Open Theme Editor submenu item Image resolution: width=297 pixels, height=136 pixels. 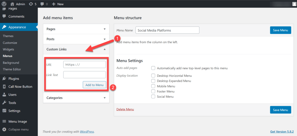[x=12, y=69]
